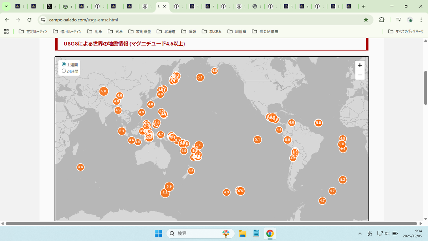This screenshot has height=241, width=428.
Task: Open the volume speaker tray icon
Action: click(387, 234)
